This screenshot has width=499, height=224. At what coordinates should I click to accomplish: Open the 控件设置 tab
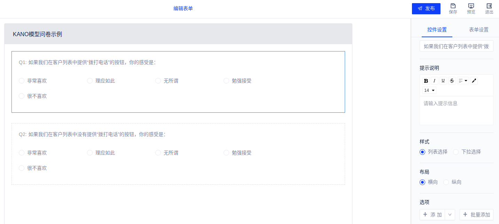click(x=437, y=30)
